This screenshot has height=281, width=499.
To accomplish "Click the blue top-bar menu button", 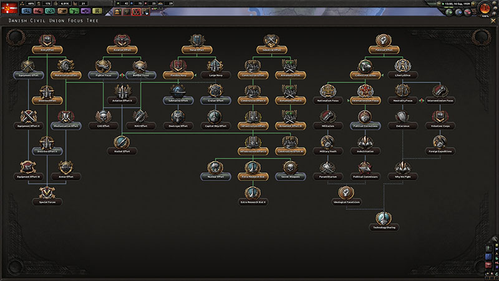I will click(26, 11).
